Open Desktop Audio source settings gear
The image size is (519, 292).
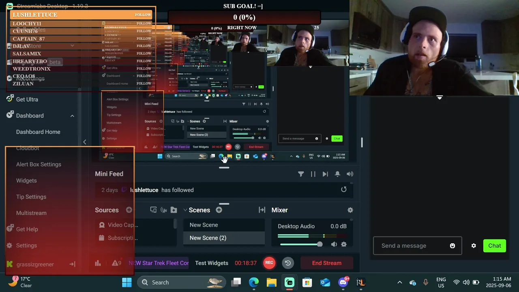point(344,244)
